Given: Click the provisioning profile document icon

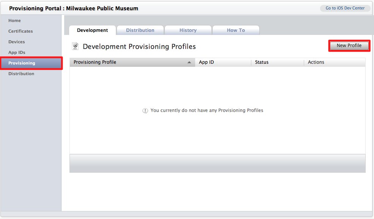Looking at the screenshot, I should pyautogui.click(x=75, y=46).
